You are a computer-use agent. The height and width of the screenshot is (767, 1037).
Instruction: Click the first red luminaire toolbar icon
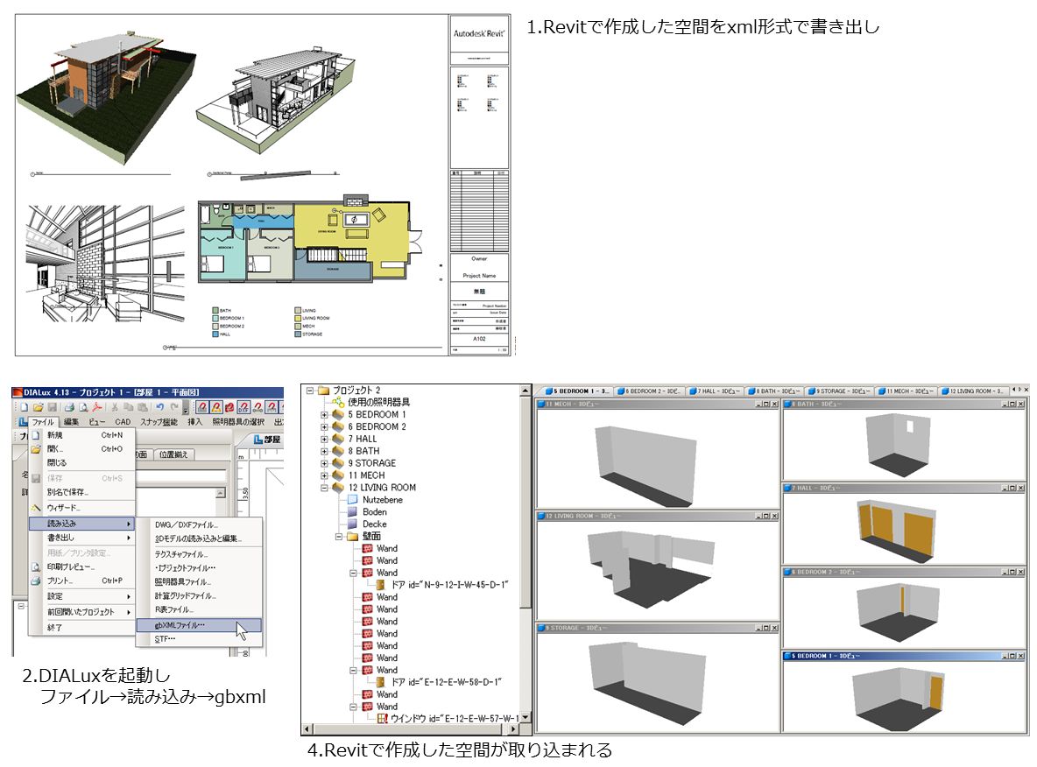tap(202, 406)
